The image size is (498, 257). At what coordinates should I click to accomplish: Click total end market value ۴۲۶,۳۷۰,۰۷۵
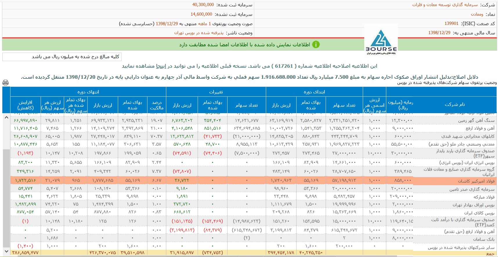(102, 252)
